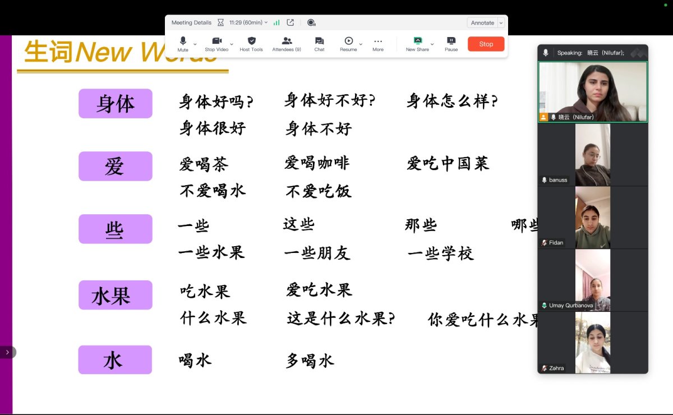This screenshot has width=673, height=415.
Task: Select Zehra video thumbnail
Action: (593, 343)
